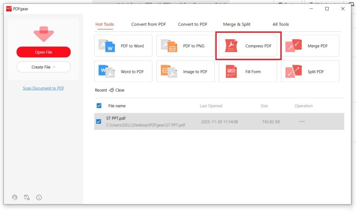Select the PDF to Word tool

point(123,46)
